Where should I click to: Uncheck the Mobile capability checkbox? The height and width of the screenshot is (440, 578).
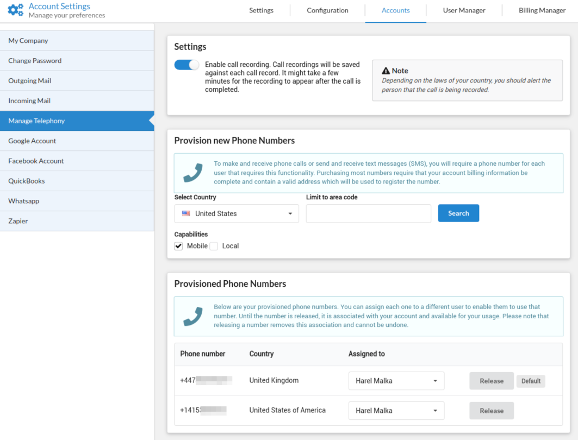(x=179, y=246)
